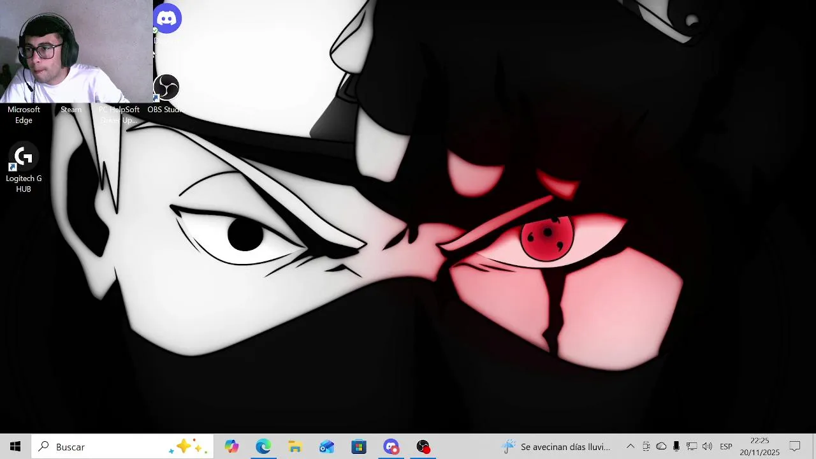Image resolution: width=816 pixels, height=459 pixels.
Task: Switch the ESP input language indicator
Action: coord(726,447)
